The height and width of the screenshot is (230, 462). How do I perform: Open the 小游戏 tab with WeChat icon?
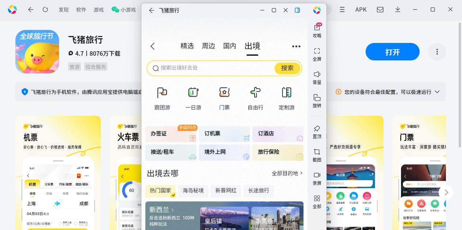[x=124, y=10]
